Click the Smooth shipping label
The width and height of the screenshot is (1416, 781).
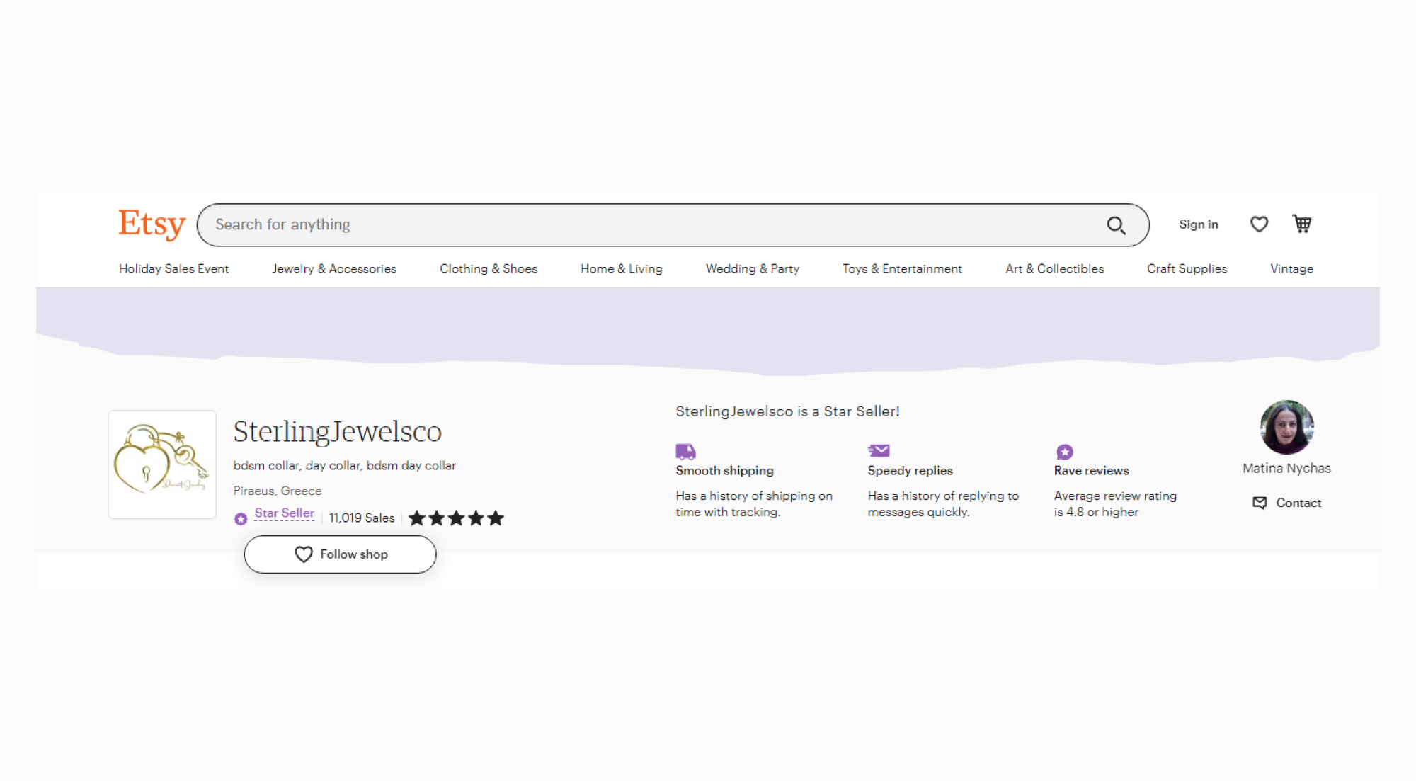[724, 471]
